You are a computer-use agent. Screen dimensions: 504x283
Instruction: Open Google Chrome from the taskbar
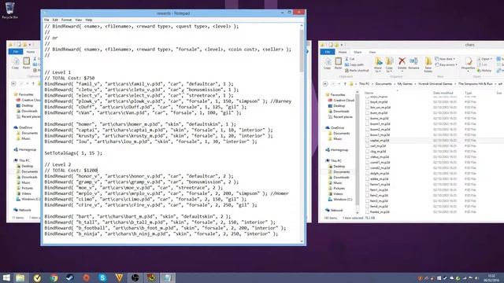point(54,277)
